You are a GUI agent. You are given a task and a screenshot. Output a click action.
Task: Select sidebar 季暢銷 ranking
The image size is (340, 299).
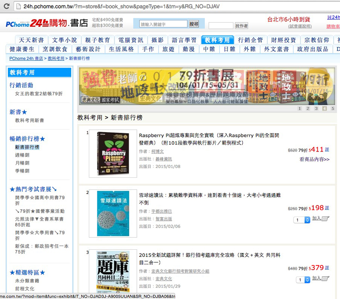coord(22,171)
